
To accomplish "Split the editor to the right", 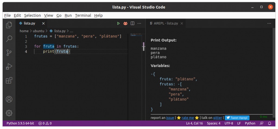I will [132, 24].
